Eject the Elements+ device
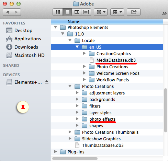The width and height of the screenshot is (168, 161). click(47, 82)
